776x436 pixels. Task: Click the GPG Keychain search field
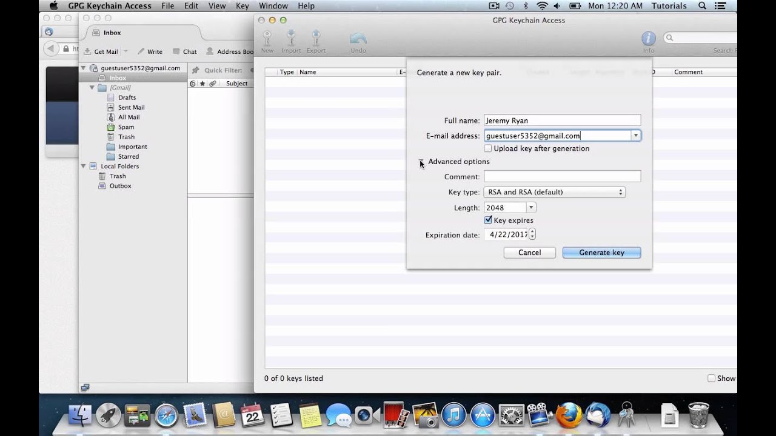click(x=700, y=38)
